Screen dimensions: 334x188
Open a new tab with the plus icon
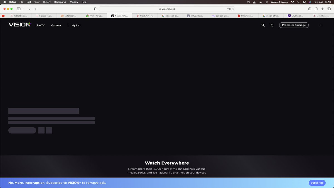322,9
